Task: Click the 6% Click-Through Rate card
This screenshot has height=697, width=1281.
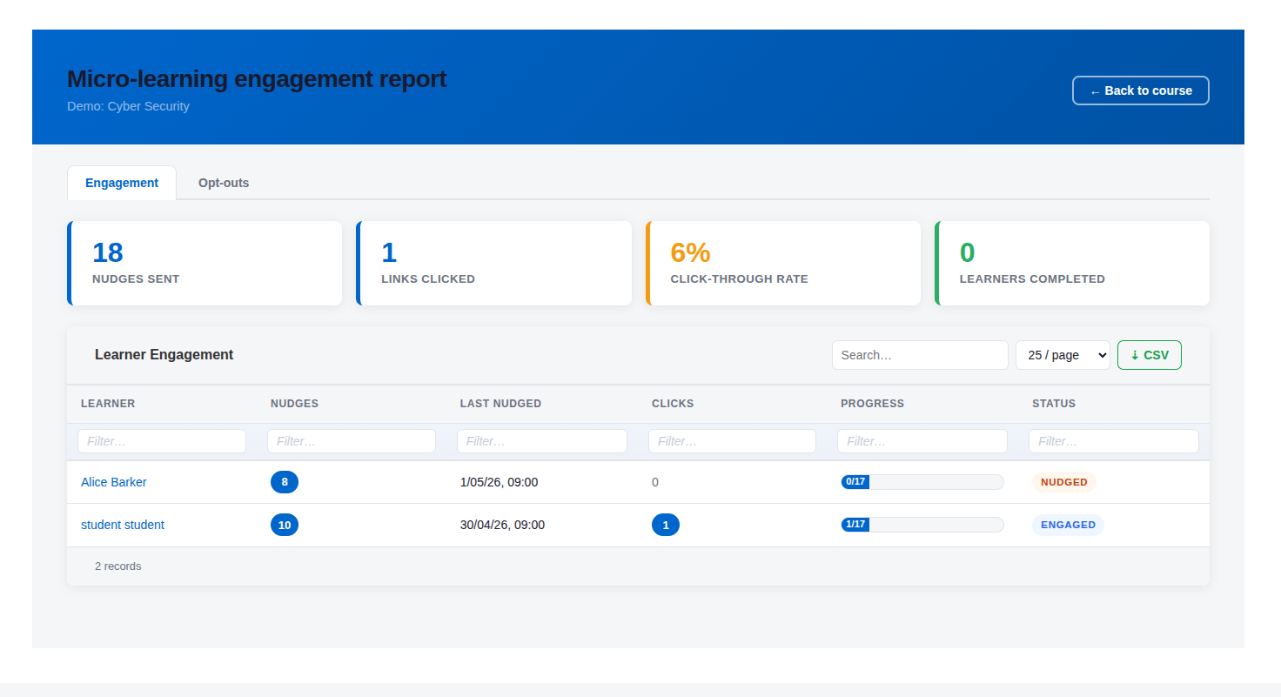Action: click(783, 263)
